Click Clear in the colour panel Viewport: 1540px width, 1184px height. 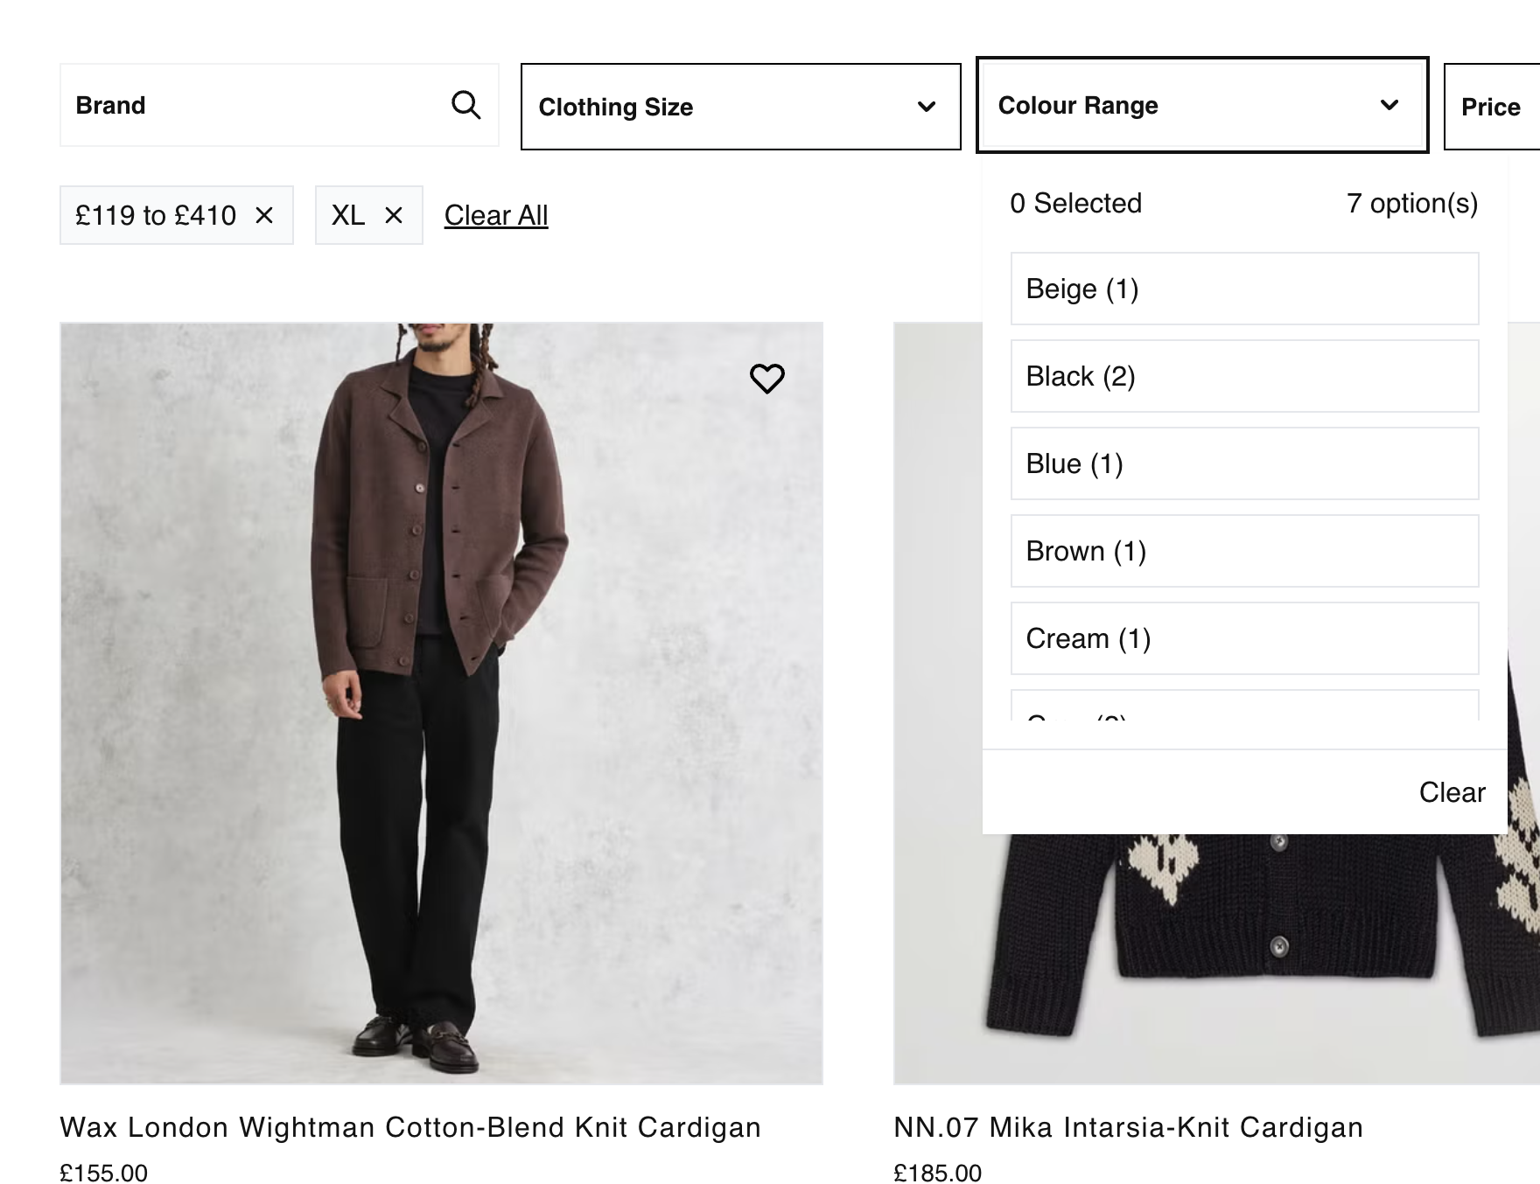tap(1452, 792)
